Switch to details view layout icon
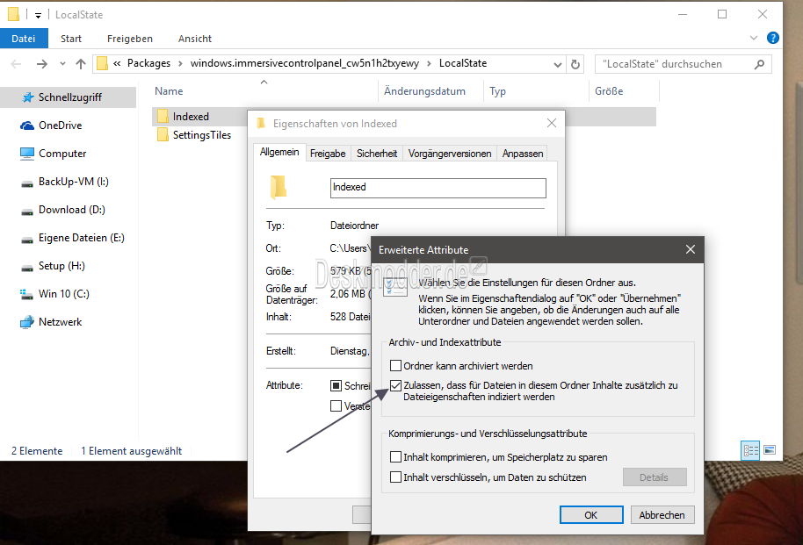 tap(751, 450)
